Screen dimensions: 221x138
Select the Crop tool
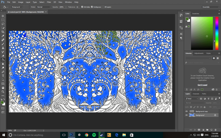(x=3, y=32)
